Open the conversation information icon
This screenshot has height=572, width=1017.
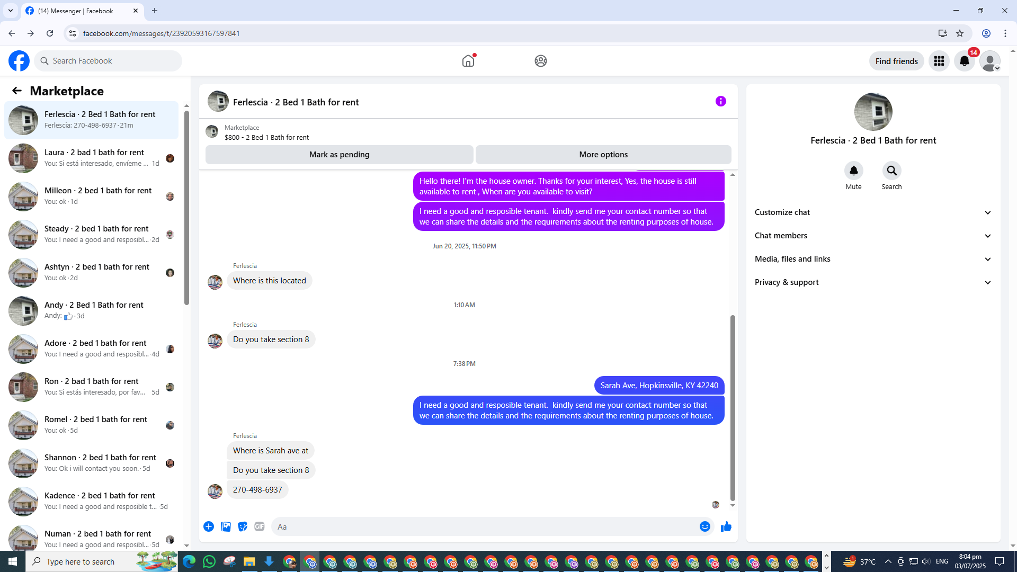click(720, 101)
